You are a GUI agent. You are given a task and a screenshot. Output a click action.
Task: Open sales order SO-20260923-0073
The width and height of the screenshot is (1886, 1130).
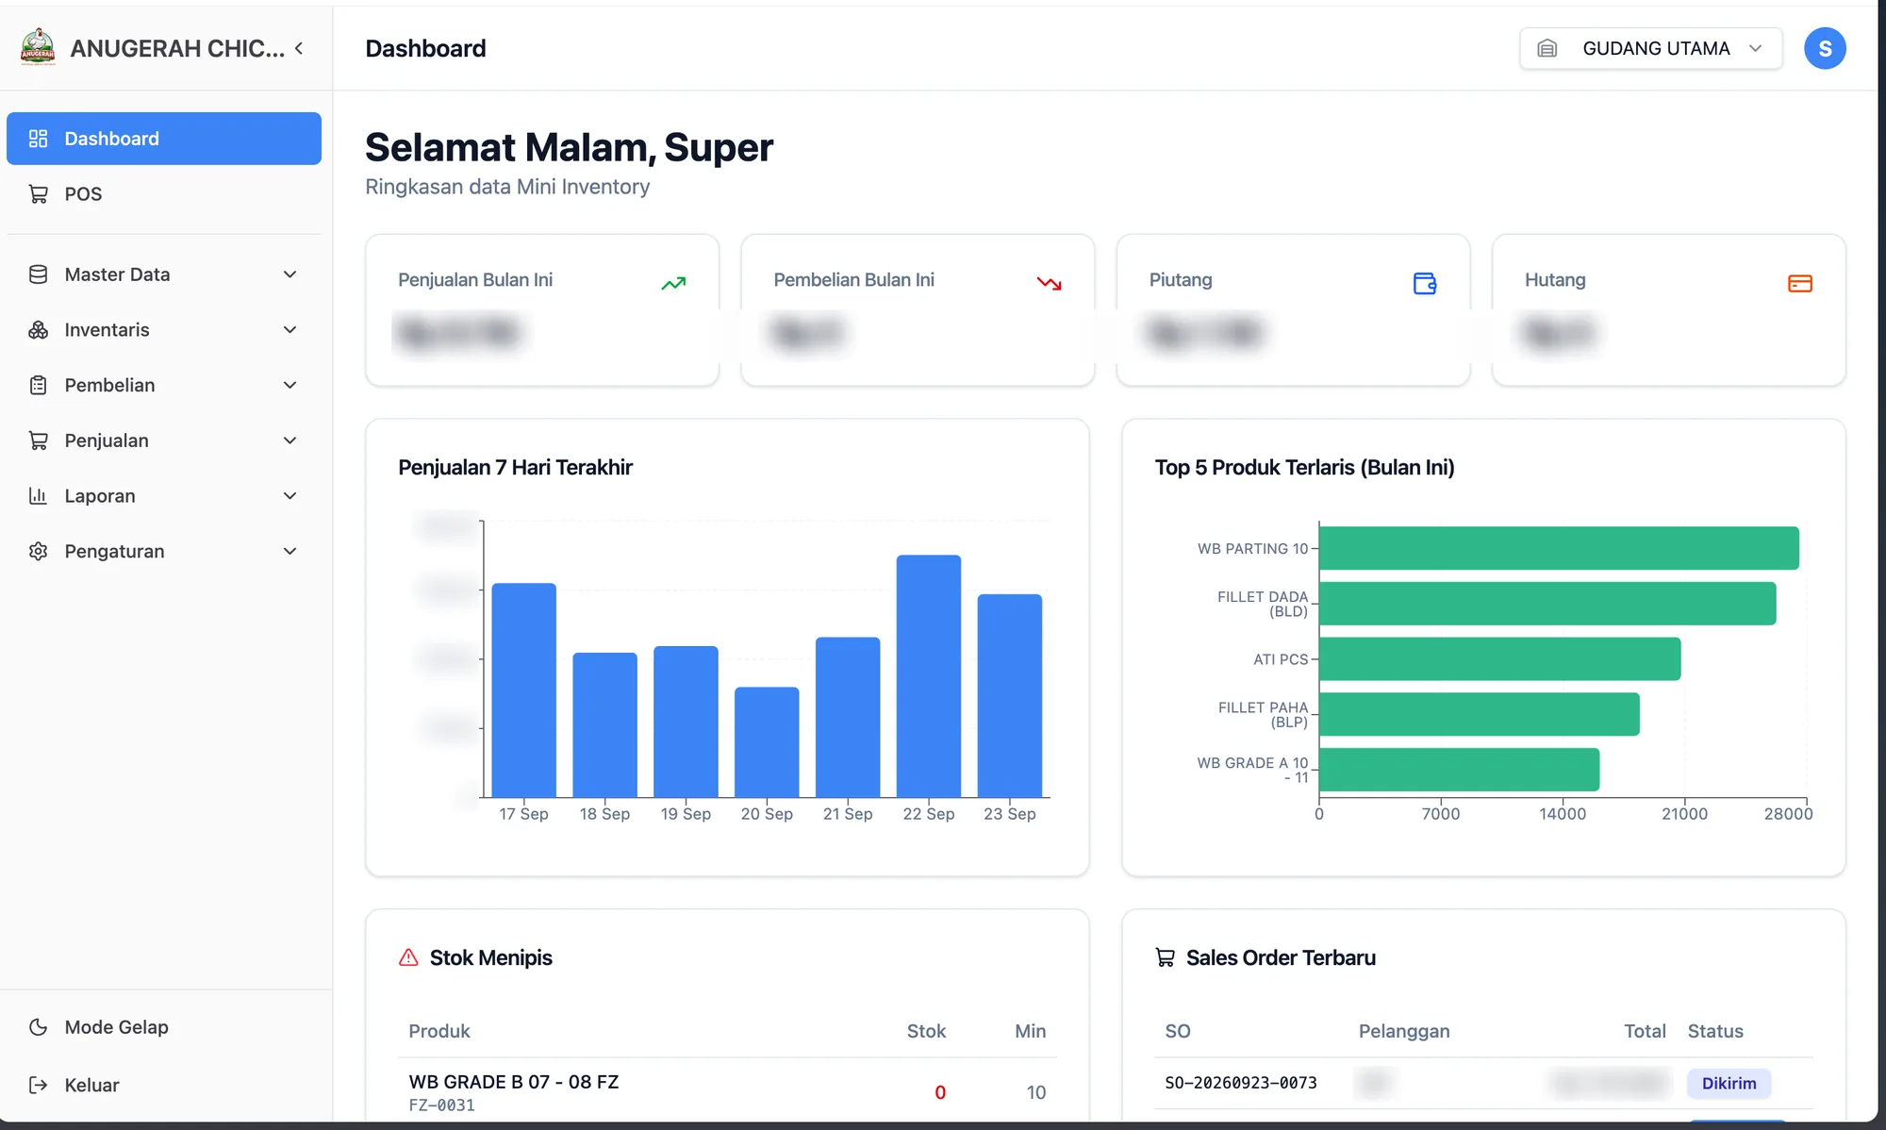(1241, 1083)
